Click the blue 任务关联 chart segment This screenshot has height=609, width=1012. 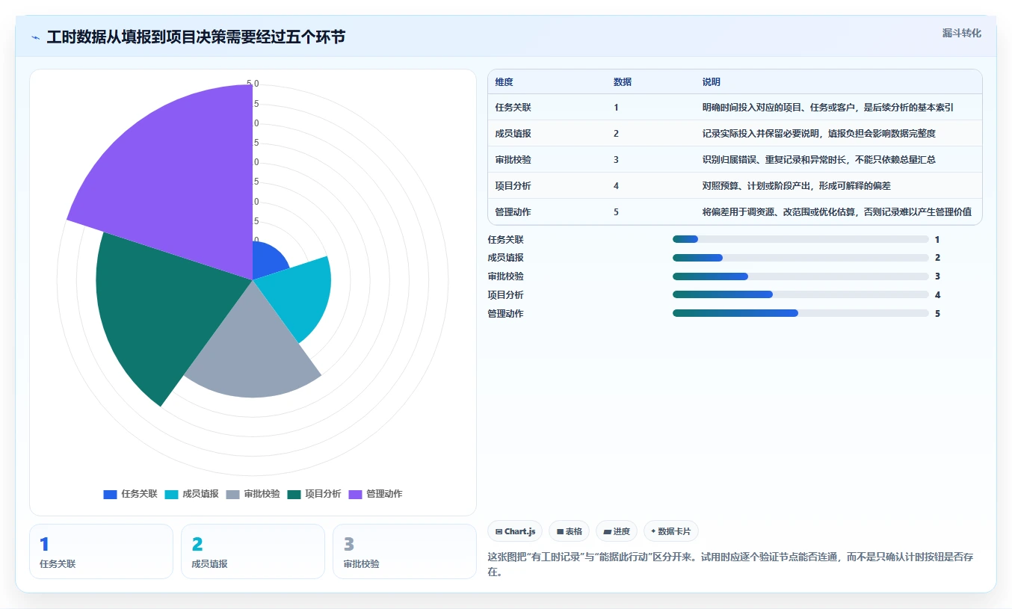click(267, 262)
